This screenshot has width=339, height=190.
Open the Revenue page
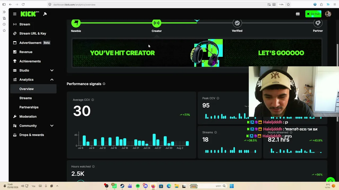tap(26, 52)
